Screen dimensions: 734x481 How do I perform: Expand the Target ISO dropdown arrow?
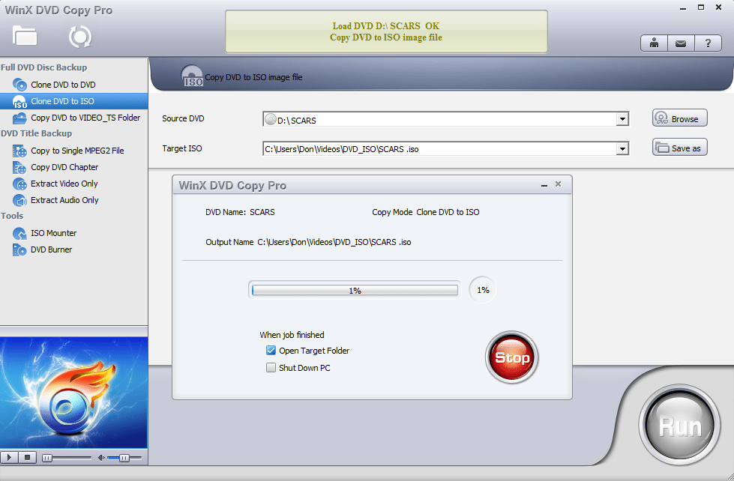click(x=622, y=149)
